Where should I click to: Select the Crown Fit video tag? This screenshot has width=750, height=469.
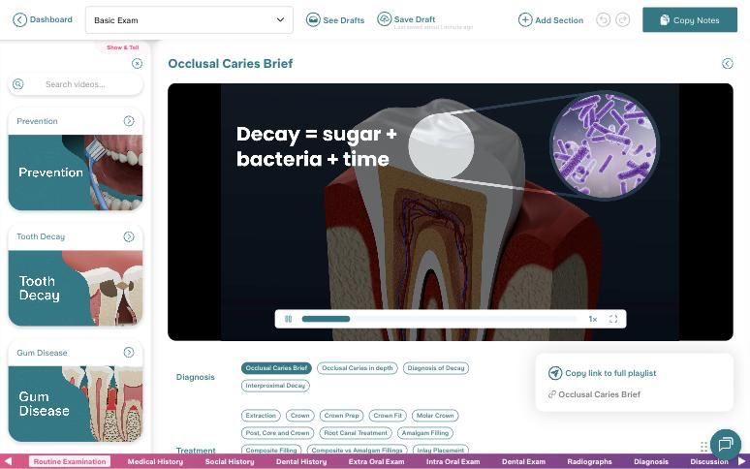(388, 416)
